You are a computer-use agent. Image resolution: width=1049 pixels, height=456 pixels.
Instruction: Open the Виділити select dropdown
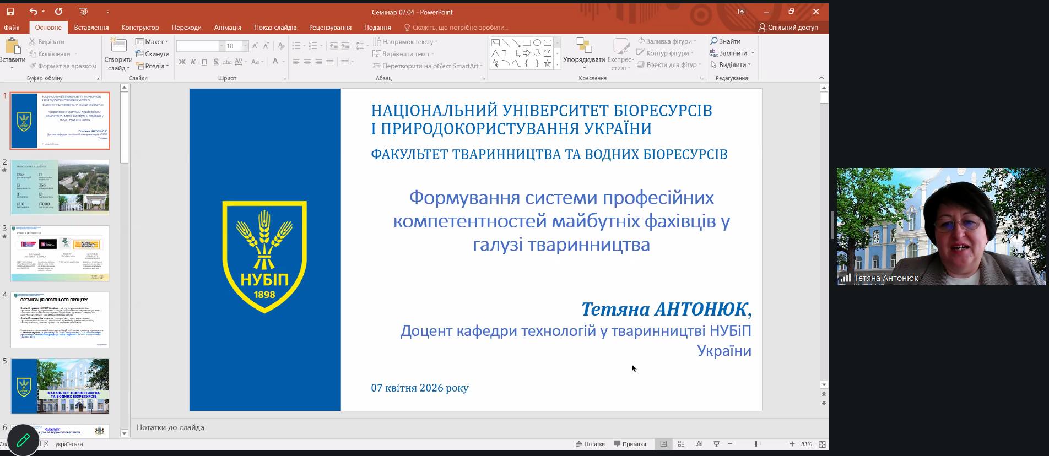(732, 65)
